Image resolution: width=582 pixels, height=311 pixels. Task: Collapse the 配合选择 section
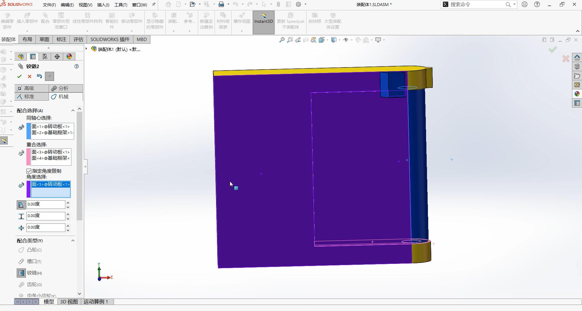pos(73,111)
